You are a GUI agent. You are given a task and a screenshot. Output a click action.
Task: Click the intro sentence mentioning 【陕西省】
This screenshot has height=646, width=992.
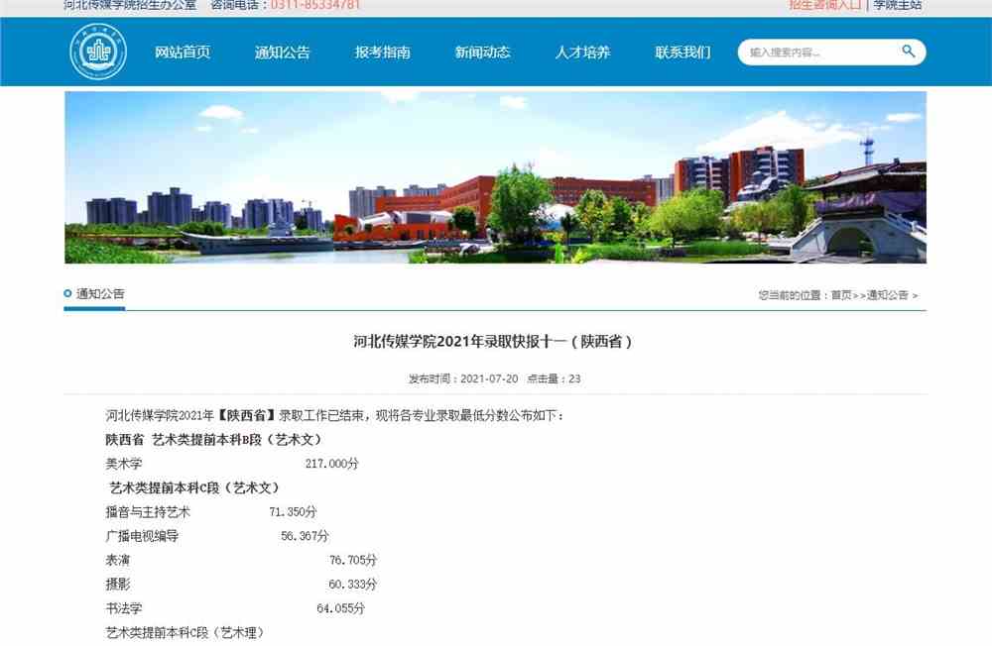pyautogui.click(x=334, y=415)
